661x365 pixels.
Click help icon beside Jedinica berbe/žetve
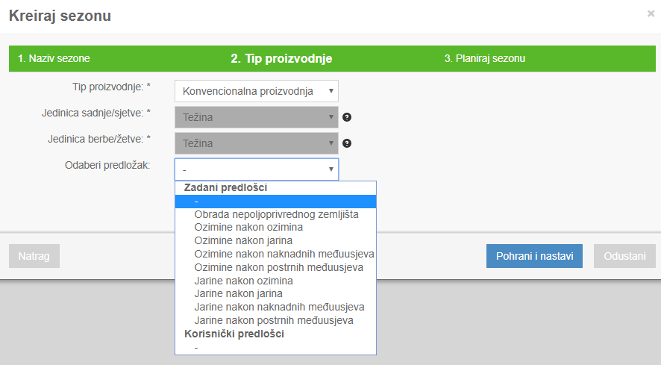pos(347,143)
